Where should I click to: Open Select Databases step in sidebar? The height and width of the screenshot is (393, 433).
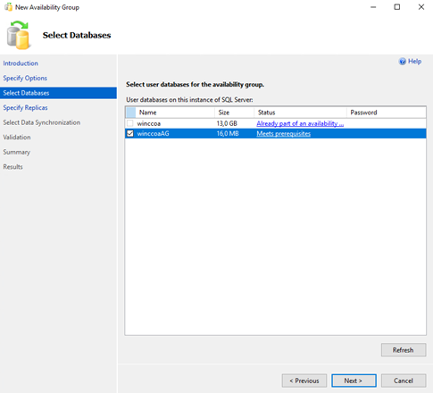pos(26,93)
